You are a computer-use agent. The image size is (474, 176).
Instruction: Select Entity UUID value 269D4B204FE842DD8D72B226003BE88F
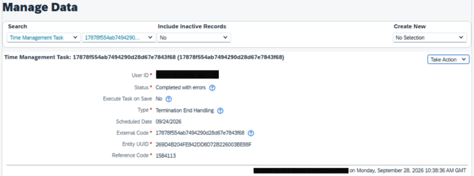tap(204, 144)
